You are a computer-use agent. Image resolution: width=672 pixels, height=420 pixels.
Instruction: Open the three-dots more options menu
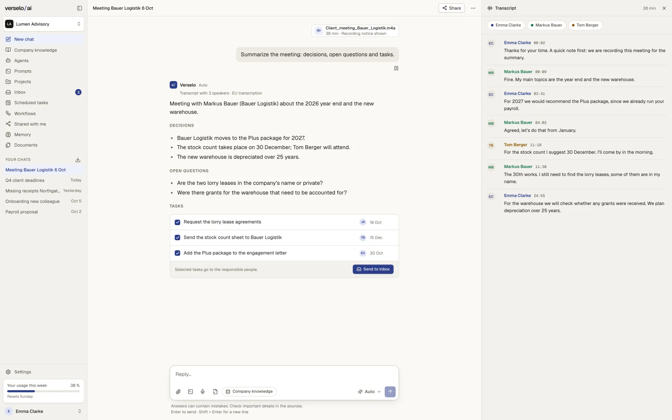pyautogui.click(x=473, y=8)
